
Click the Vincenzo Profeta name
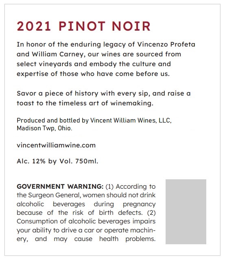click(166, 45)
